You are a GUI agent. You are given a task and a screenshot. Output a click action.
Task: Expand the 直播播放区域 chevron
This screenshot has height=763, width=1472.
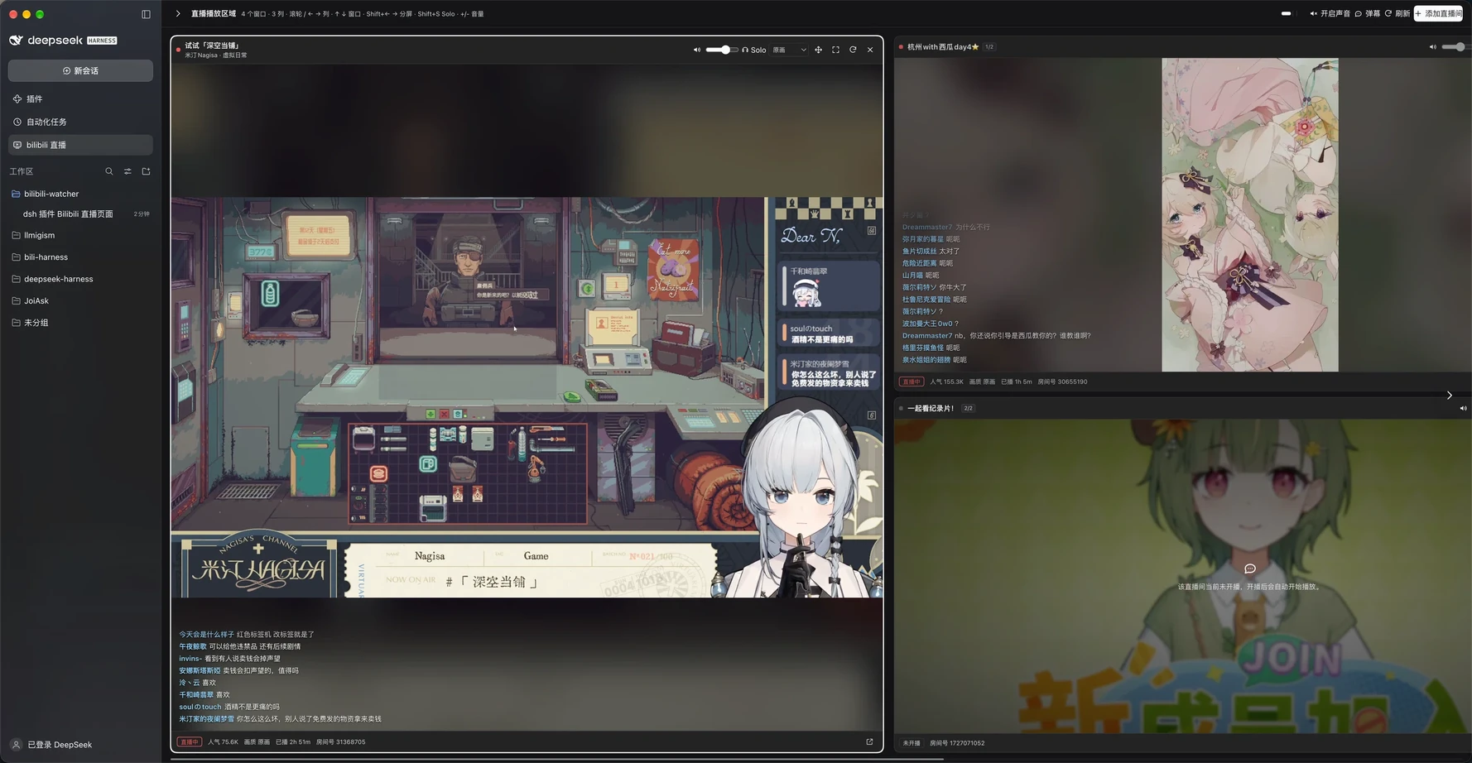click(177, 14)
